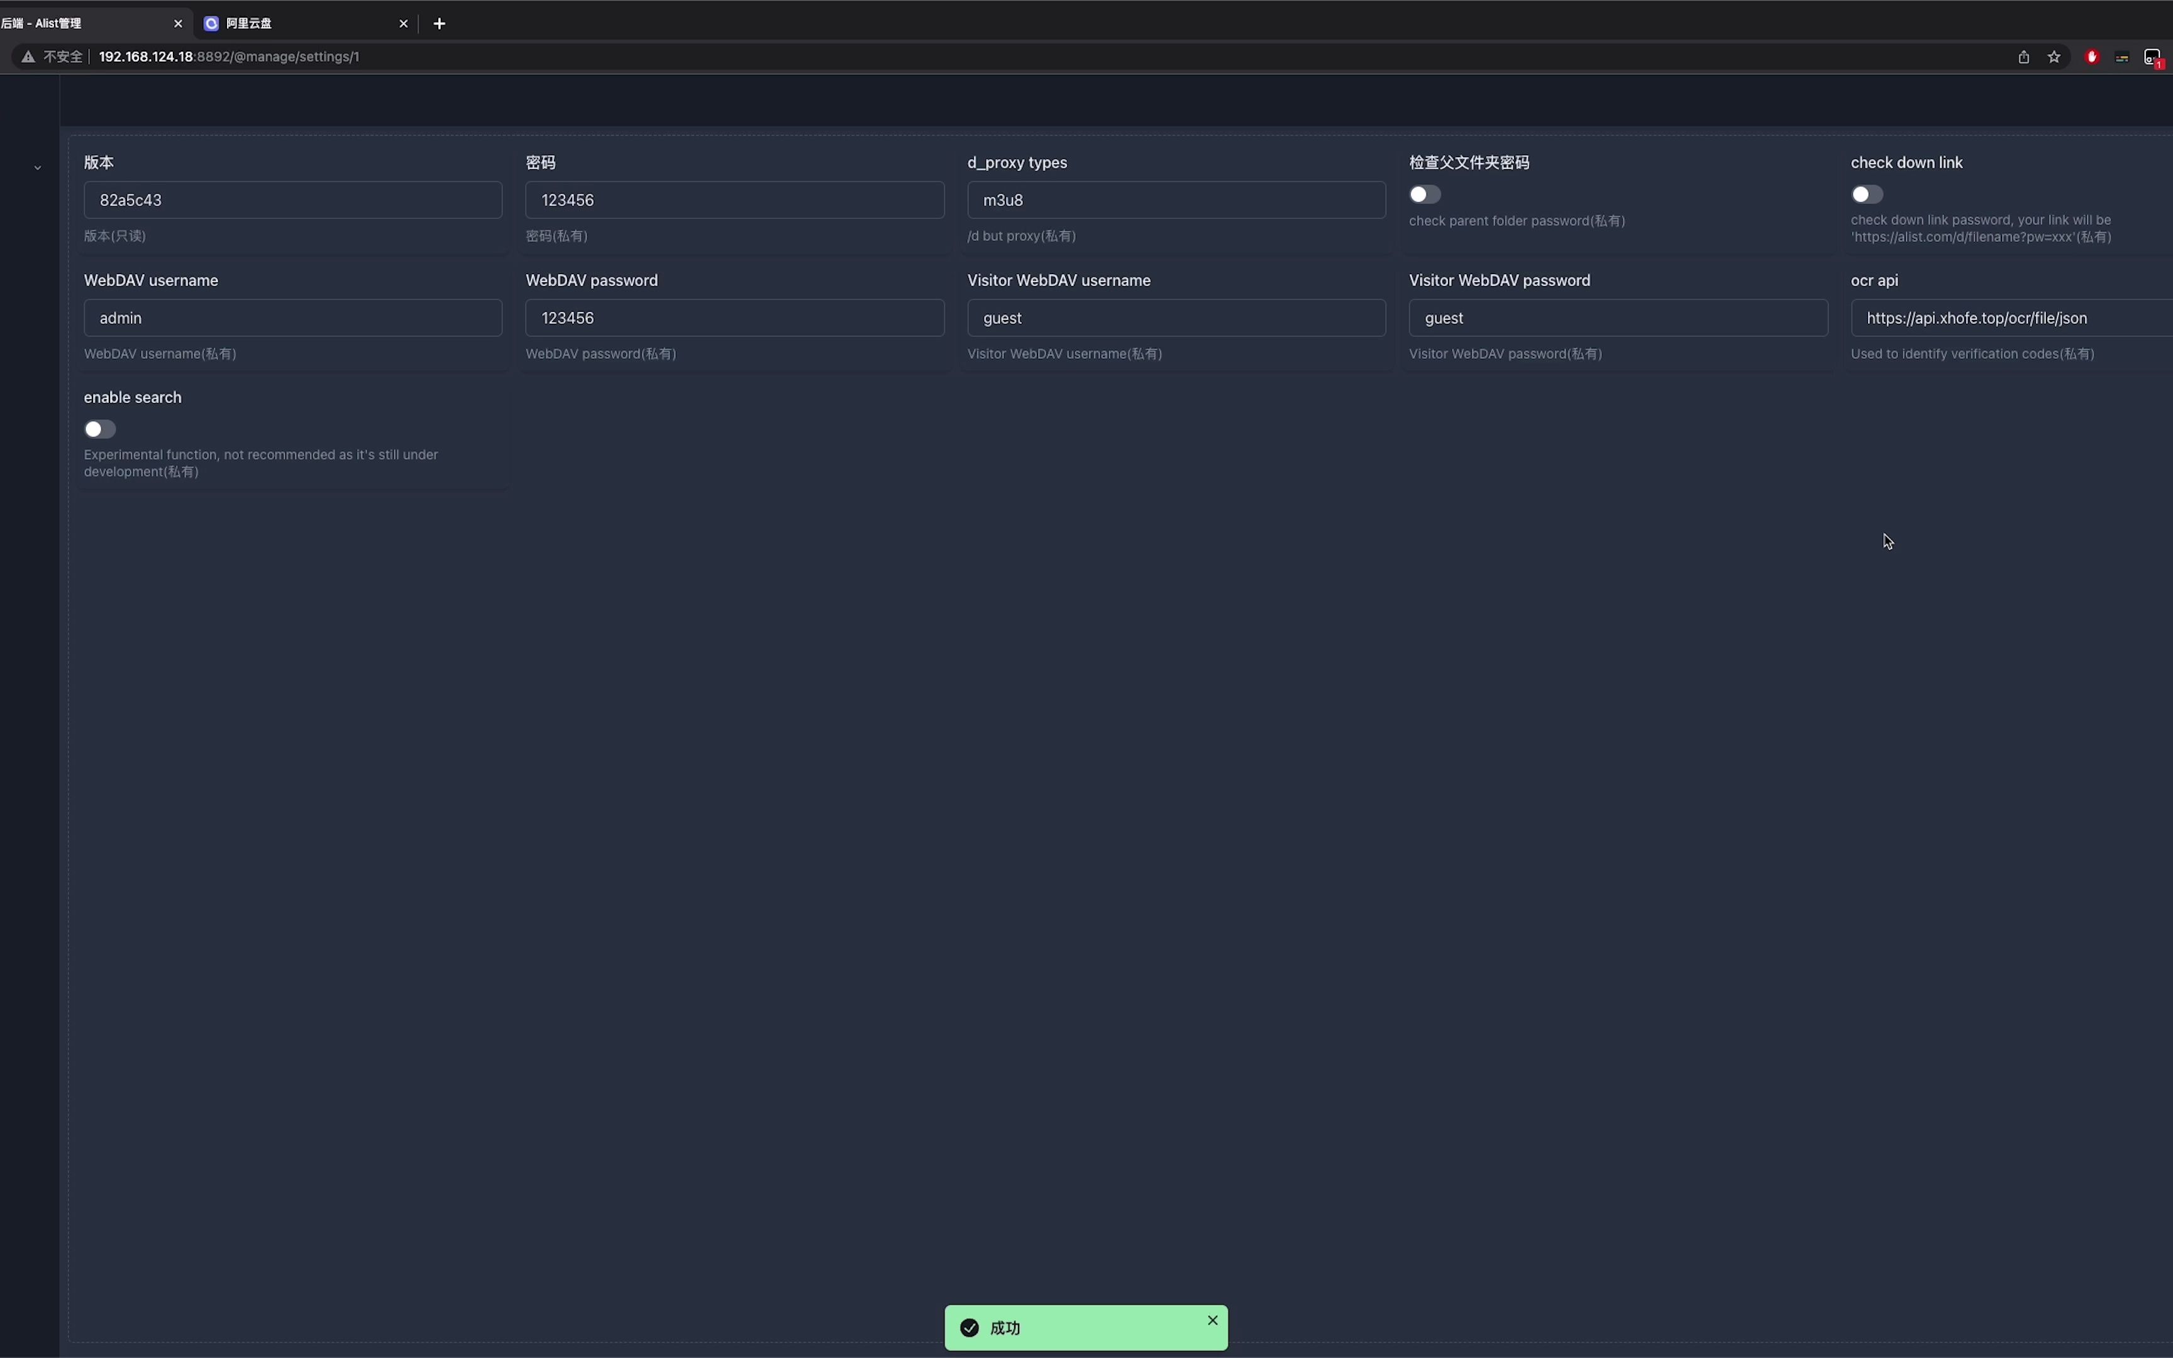Open the yellow extension icon in toolbar
2173x1358 pixels.
point(2122,57)
